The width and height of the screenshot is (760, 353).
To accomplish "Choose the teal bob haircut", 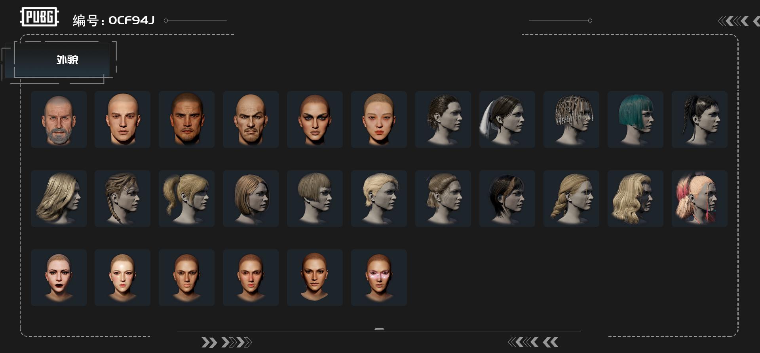I will point(635,119).
